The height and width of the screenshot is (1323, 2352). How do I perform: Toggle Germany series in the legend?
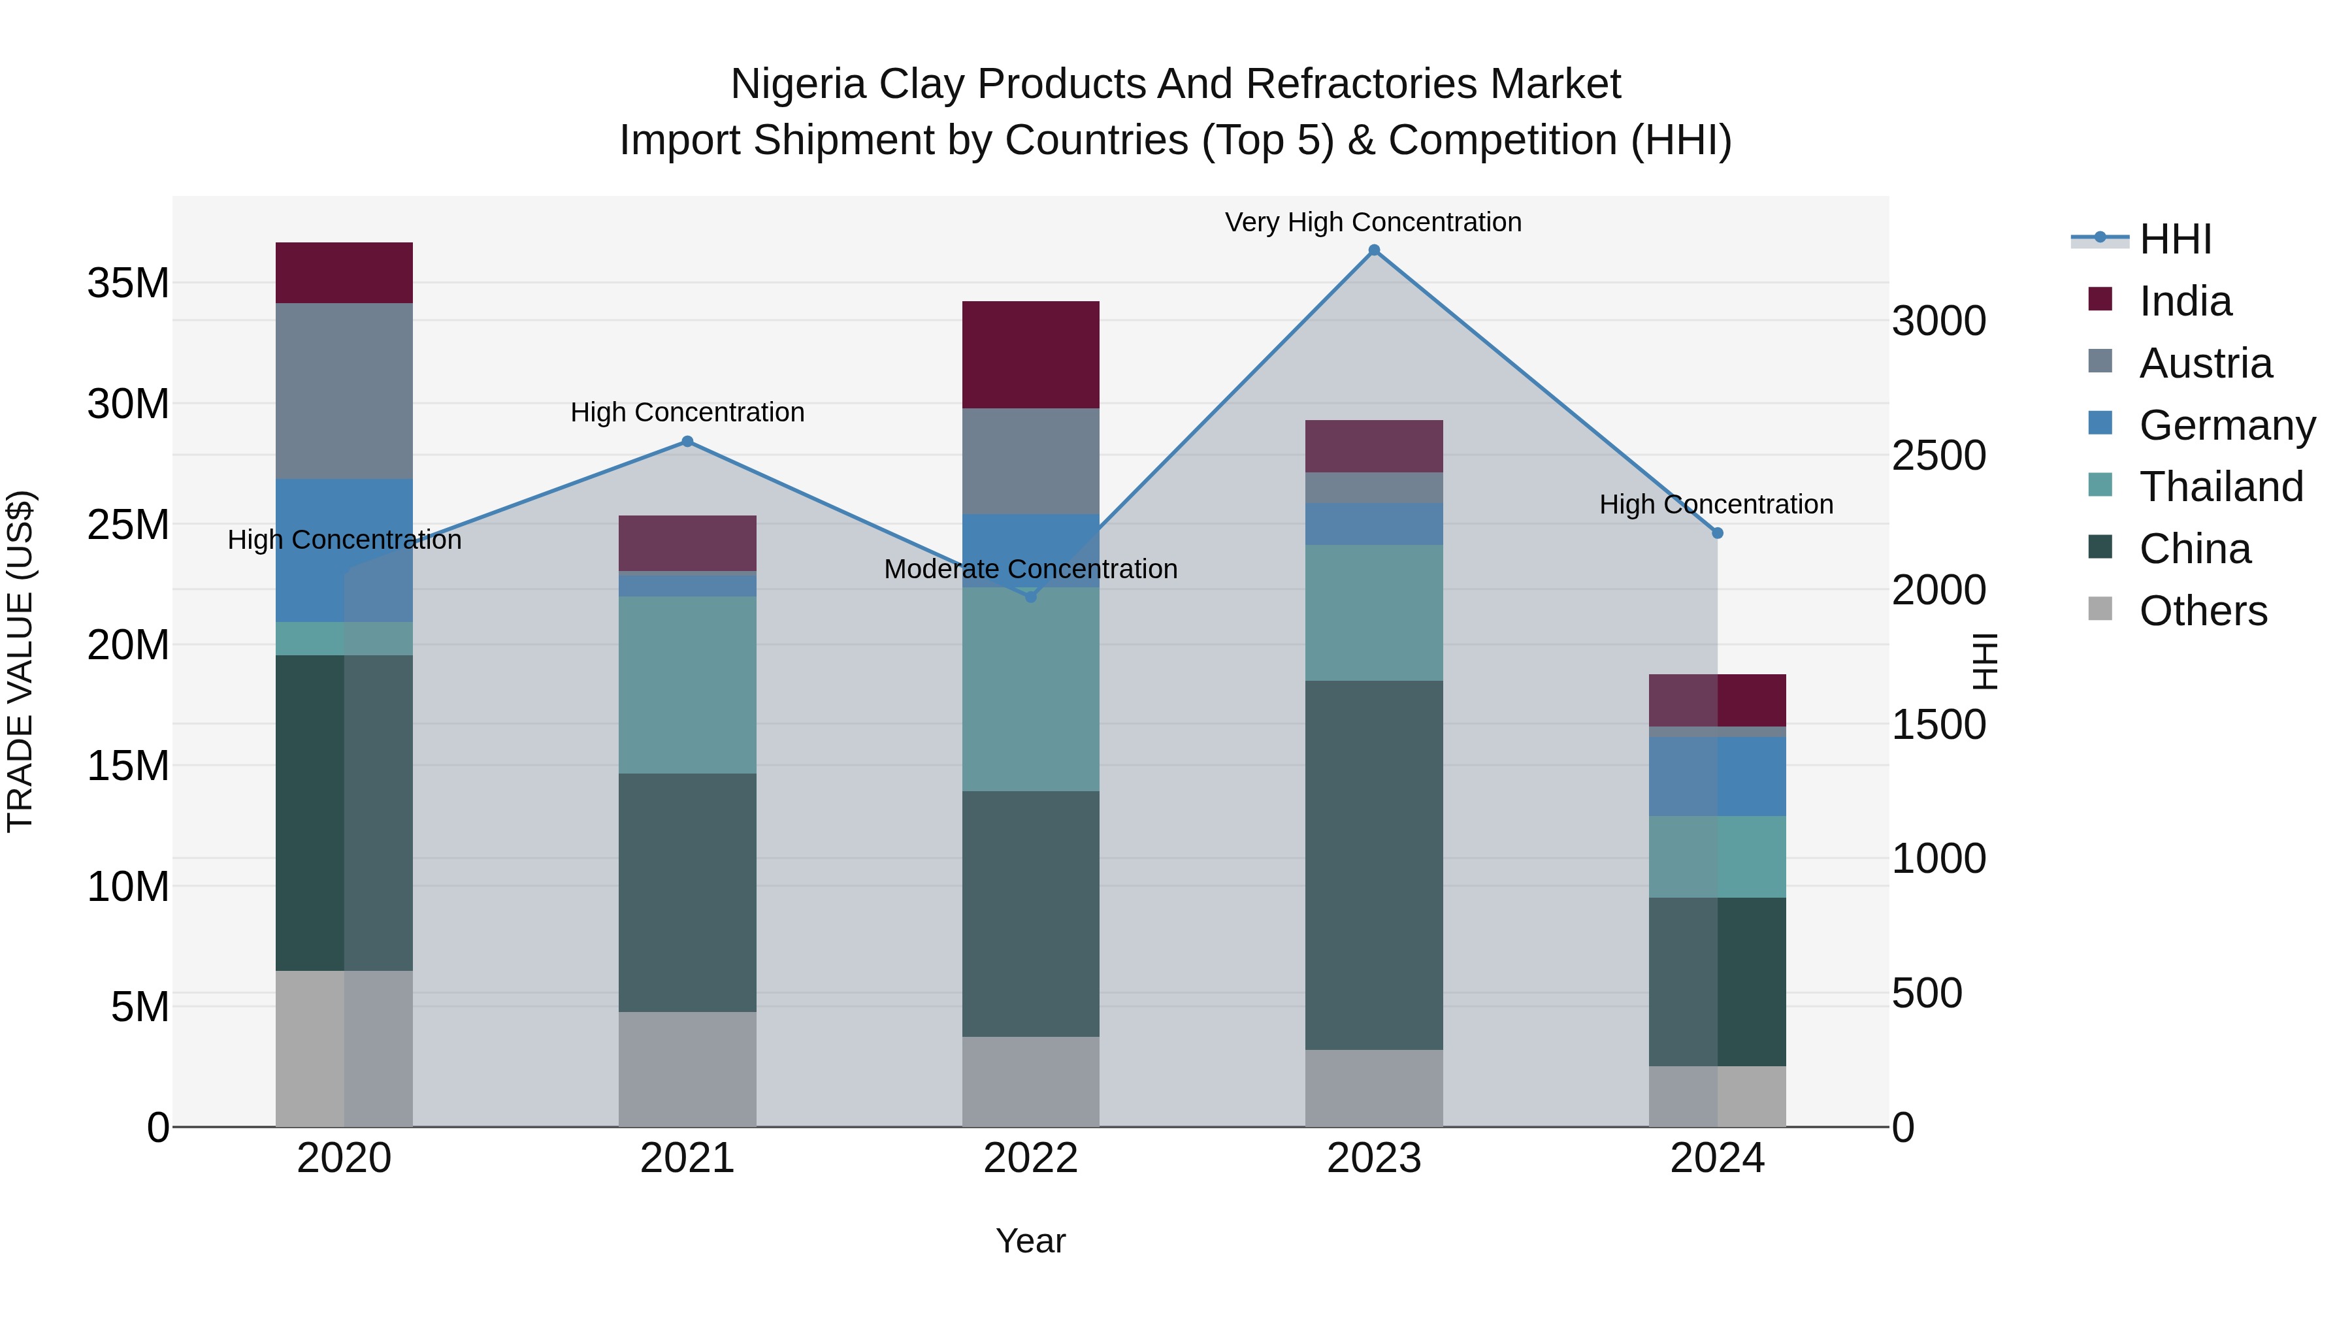[x=2201, y=425]
